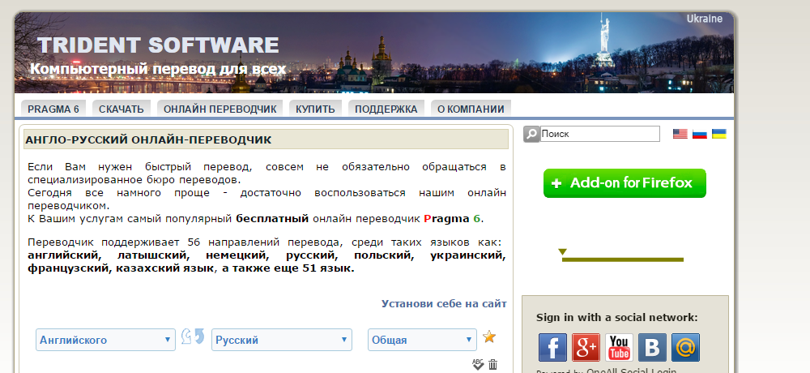Select the Russian flag language icon

(x=700, y=134)
